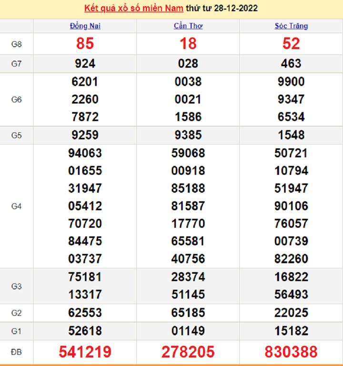Viewport: 343px width, 366px height.
Task: Click the ĐB row label
Action: [x=16, y=352]
